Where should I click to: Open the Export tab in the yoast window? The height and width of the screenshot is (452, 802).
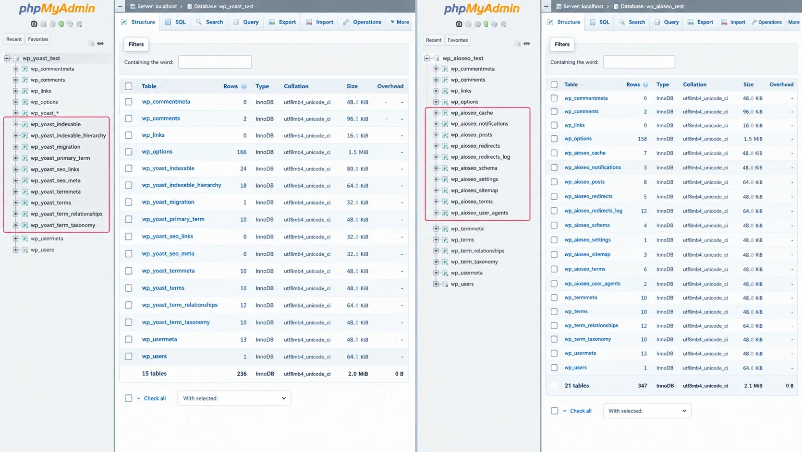[282, 22]
